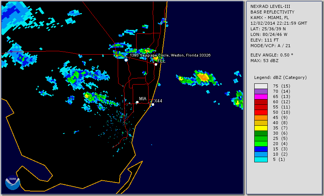Image resolution: width=324 pixels, height=196 pixels.
Task: Click the 'MODE/VCP: A / 21' text
Action: (270, 46)
